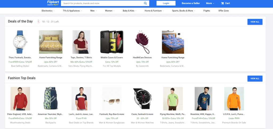Open the red hoodie product image
273x129 pixels.
click(x=20, y=99)
